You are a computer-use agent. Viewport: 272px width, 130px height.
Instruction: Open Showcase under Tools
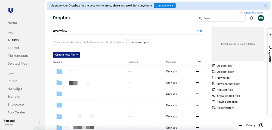coord(16,105)
